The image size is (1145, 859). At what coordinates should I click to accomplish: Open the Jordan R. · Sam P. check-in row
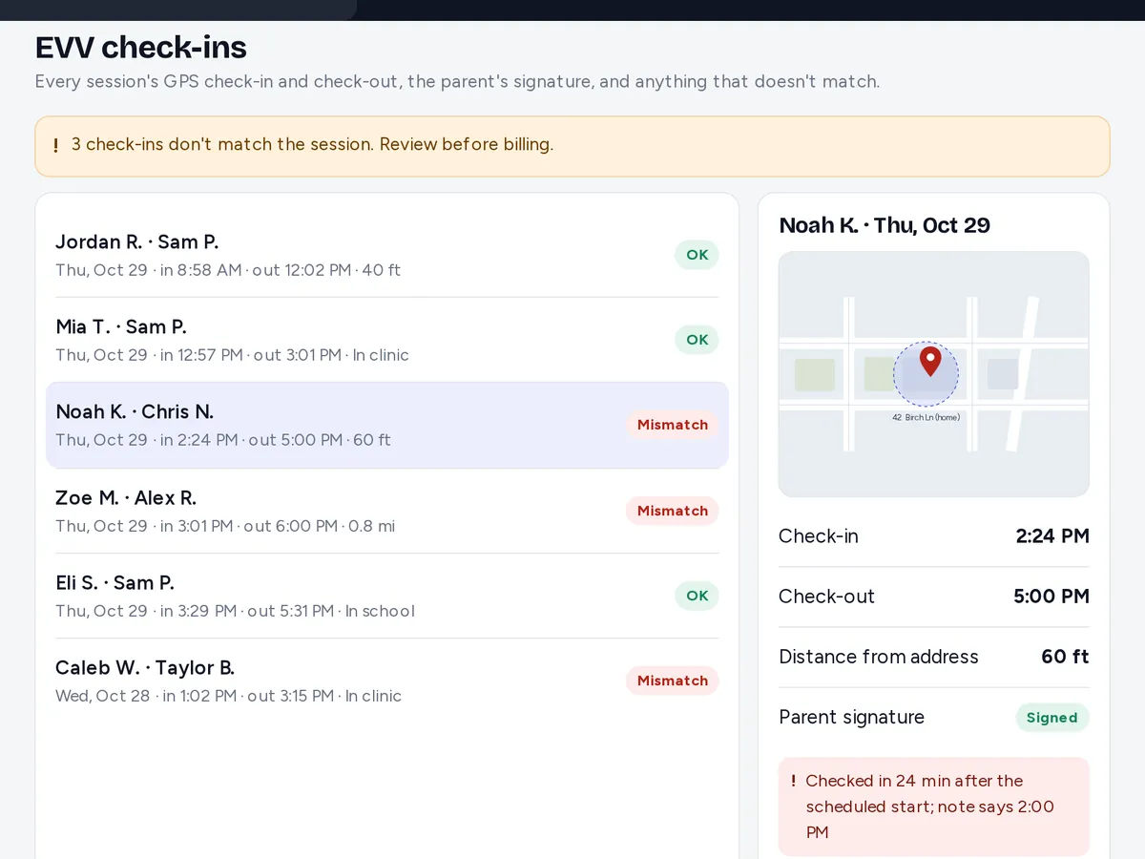pyautogui.click(x=387, y=255)
